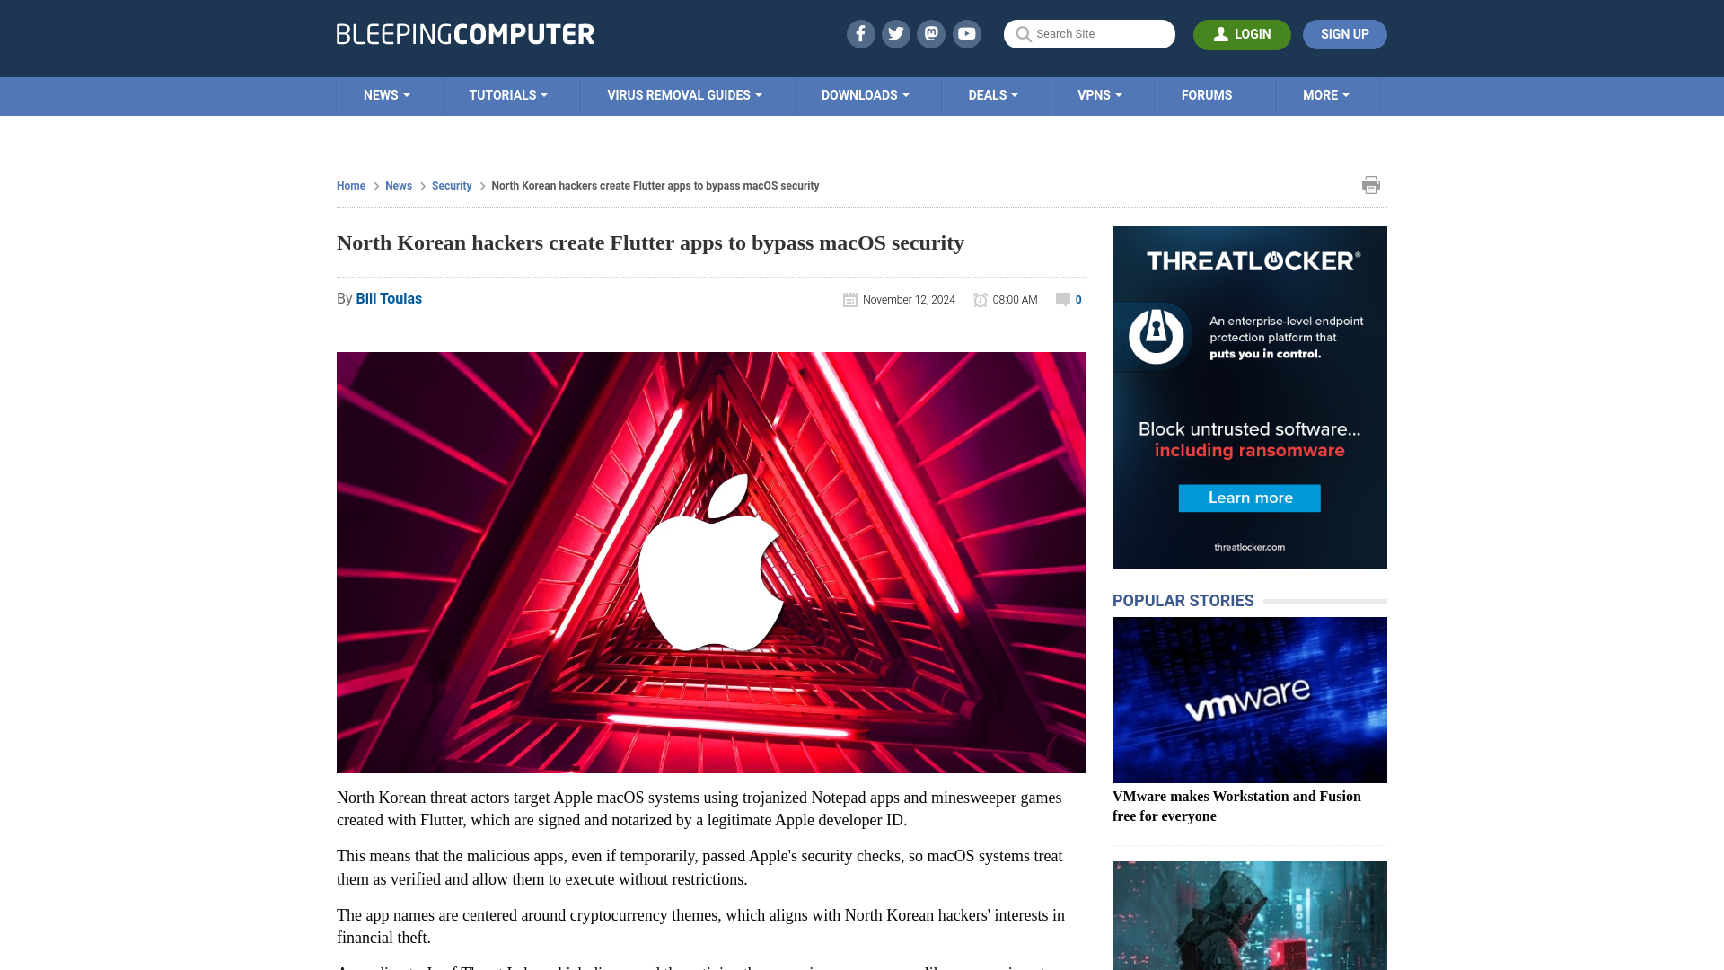This screenshot has width=1724, height=970.
Task: Click the Security breadcrumb link
Action: 451,186
